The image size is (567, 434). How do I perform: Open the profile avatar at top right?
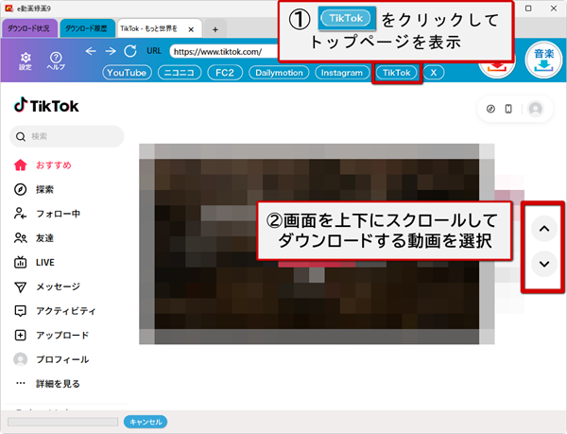tap(536, 109)
